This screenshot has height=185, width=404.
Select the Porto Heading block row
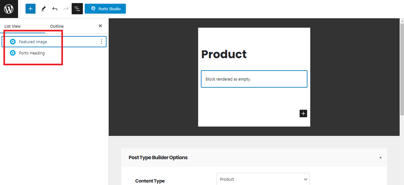pyautogui.click(x=54, y=53)
